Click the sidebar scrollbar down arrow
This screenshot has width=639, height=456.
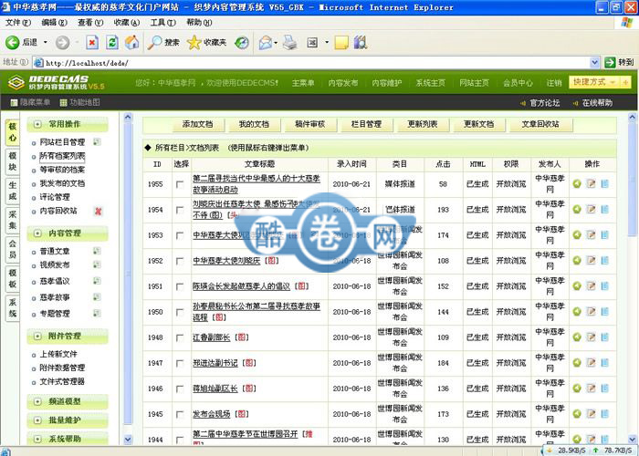click(128, 440)
